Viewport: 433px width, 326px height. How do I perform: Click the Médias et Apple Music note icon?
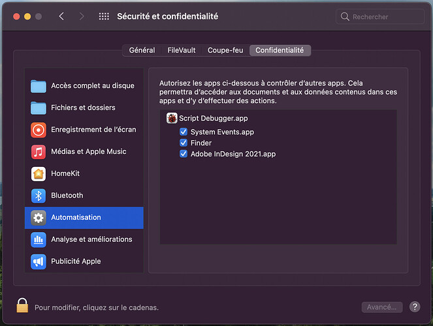tap(39, 152)
